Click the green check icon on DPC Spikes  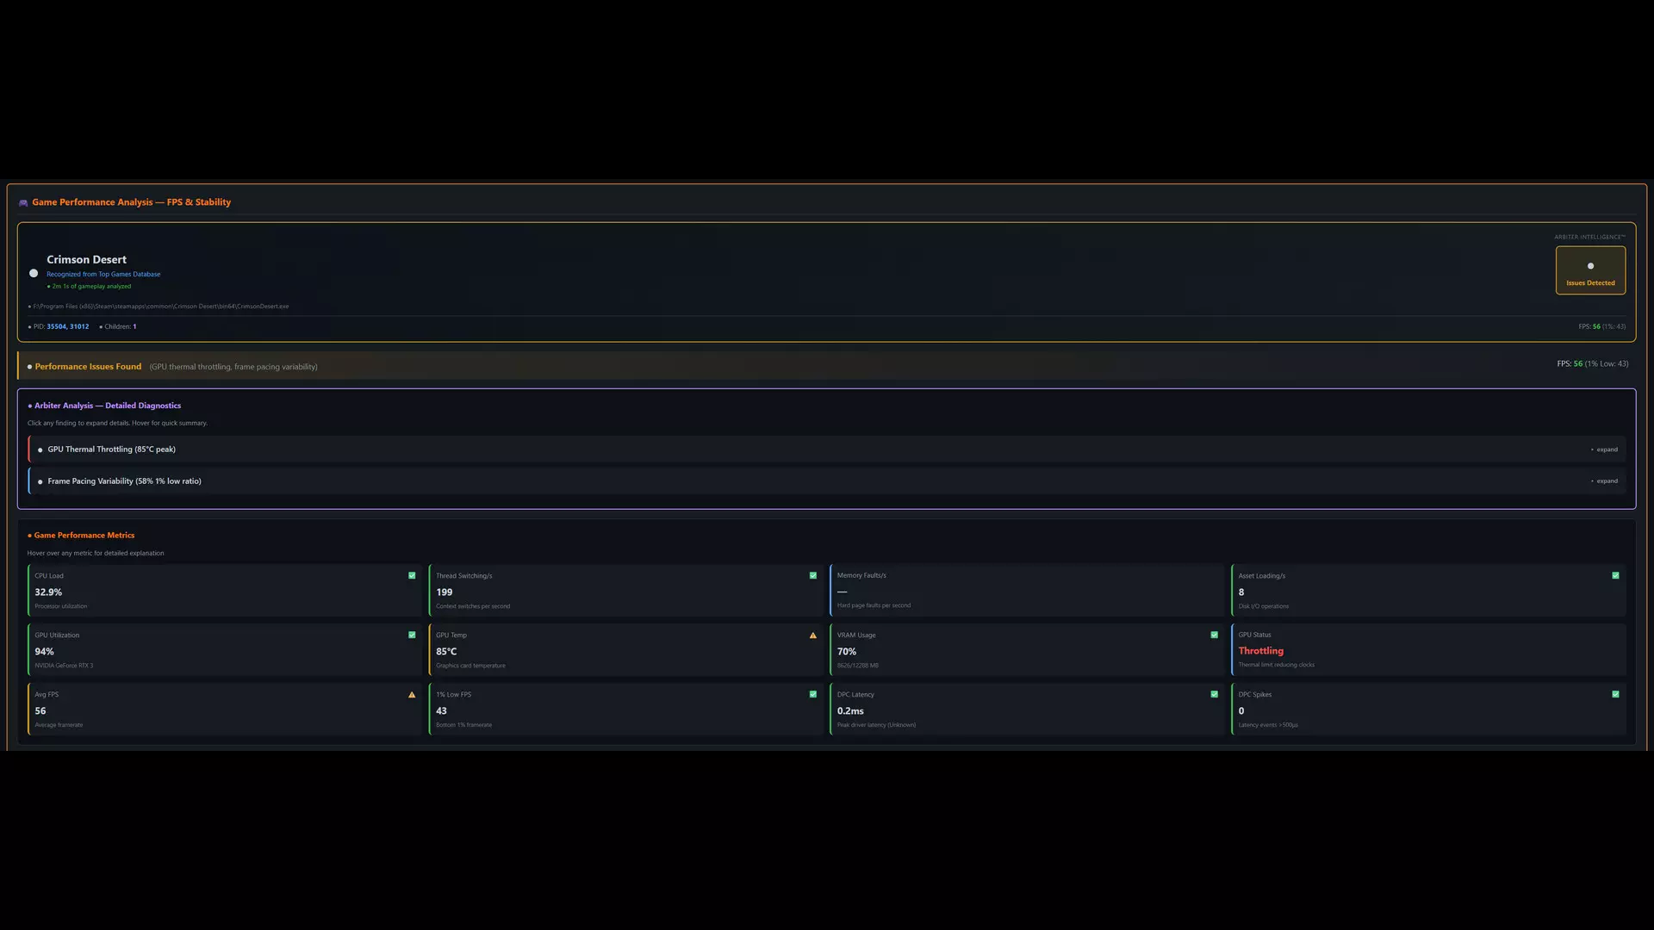(1615, 694)
